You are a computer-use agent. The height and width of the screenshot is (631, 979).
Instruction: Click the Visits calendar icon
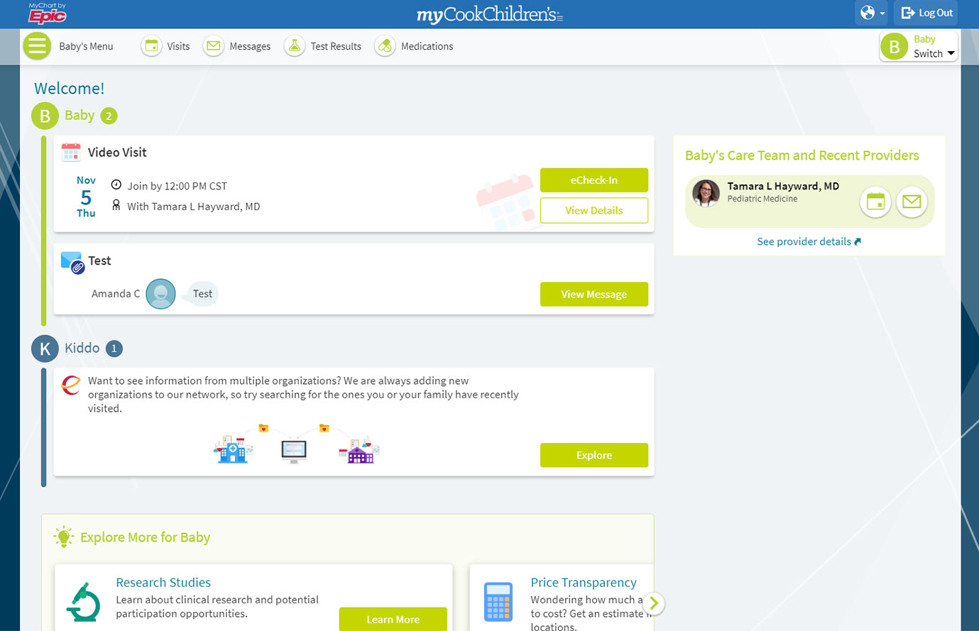coord(151,46)
